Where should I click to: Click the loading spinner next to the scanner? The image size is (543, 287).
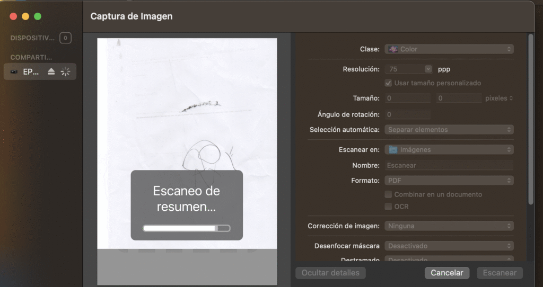point(65,72)
